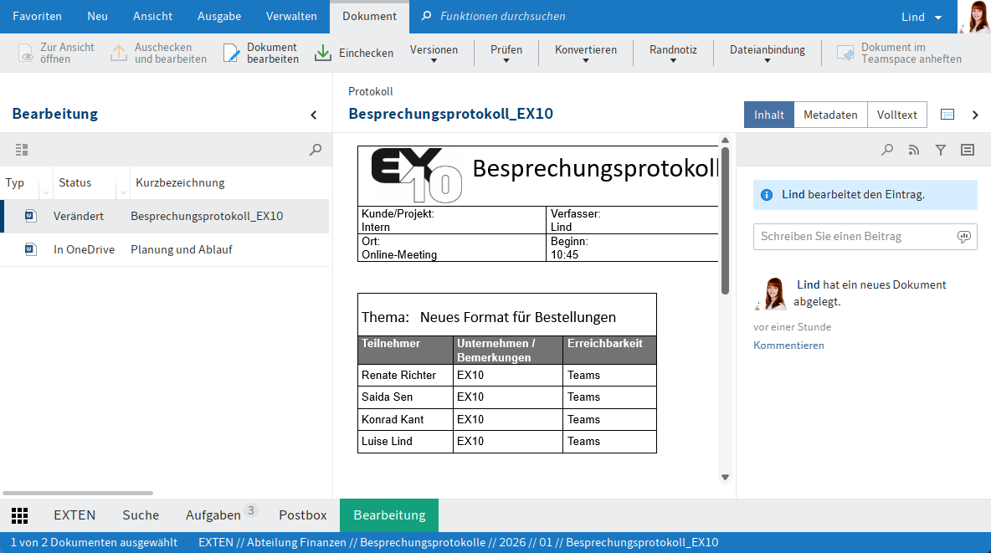Open the filter icon in the activity panel

[940, 150]
